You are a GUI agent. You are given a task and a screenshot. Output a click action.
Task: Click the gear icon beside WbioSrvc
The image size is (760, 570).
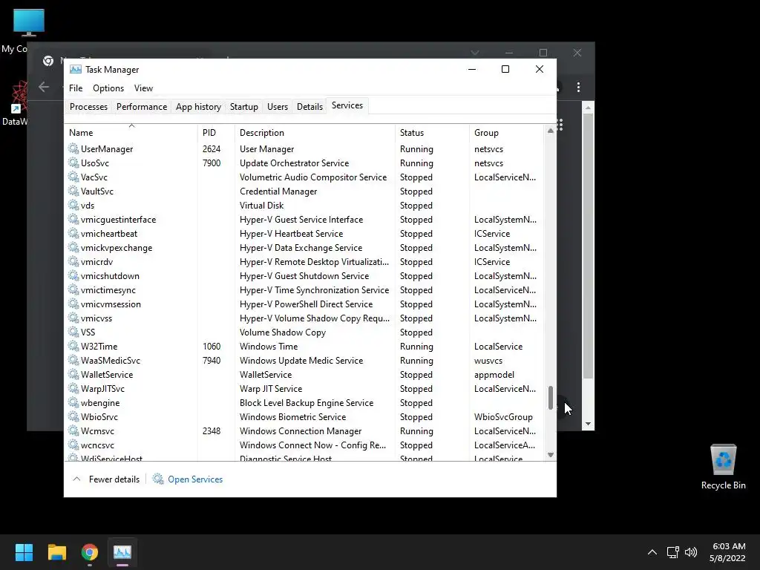click(x=73, y=416)
